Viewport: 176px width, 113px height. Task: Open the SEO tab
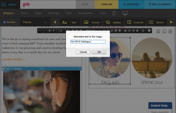coord(69,13)
